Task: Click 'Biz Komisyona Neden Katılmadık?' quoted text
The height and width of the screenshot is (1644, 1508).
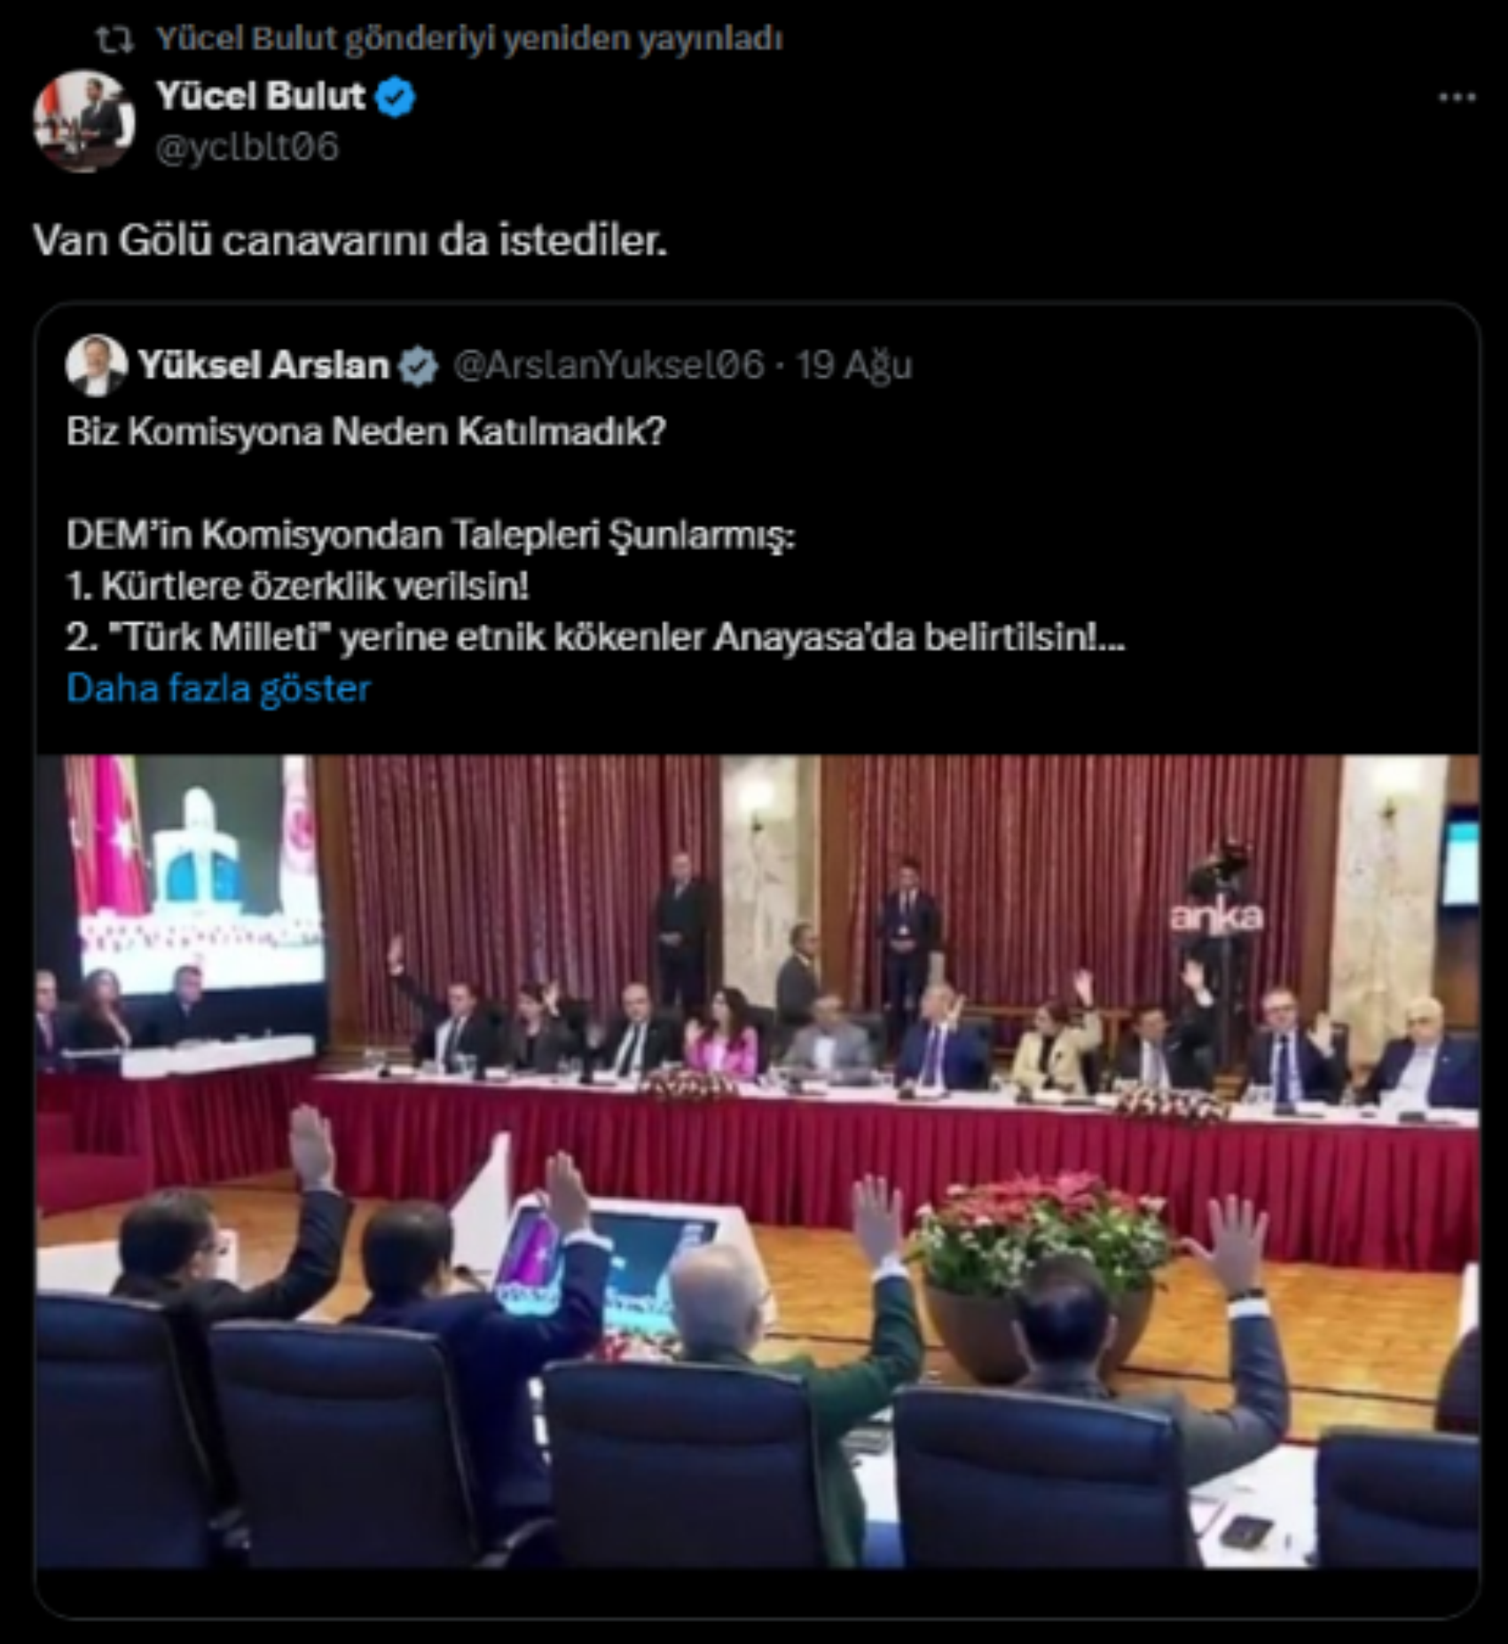Action: point(365,432)
